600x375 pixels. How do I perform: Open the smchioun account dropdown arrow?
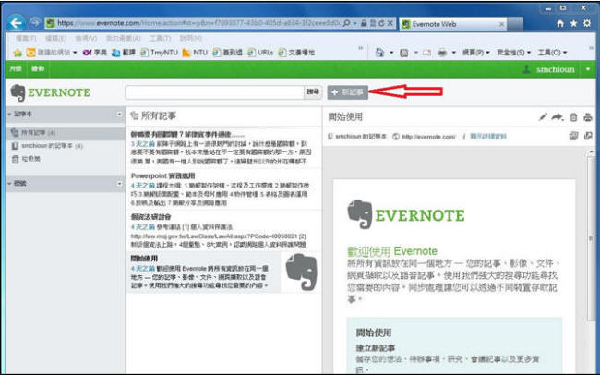pyautogui.click(x=588, y=69)
